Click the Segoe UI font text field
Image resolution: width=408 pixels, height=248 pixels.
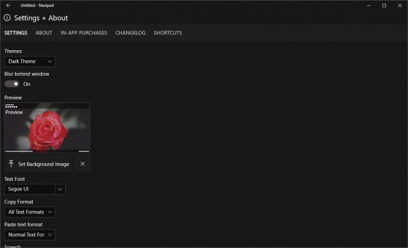(30, 189)
